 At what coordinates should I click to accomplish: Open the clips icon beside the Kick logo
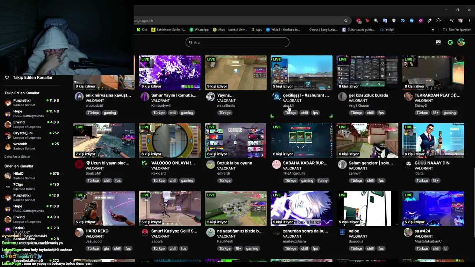(x=438, y=42)
